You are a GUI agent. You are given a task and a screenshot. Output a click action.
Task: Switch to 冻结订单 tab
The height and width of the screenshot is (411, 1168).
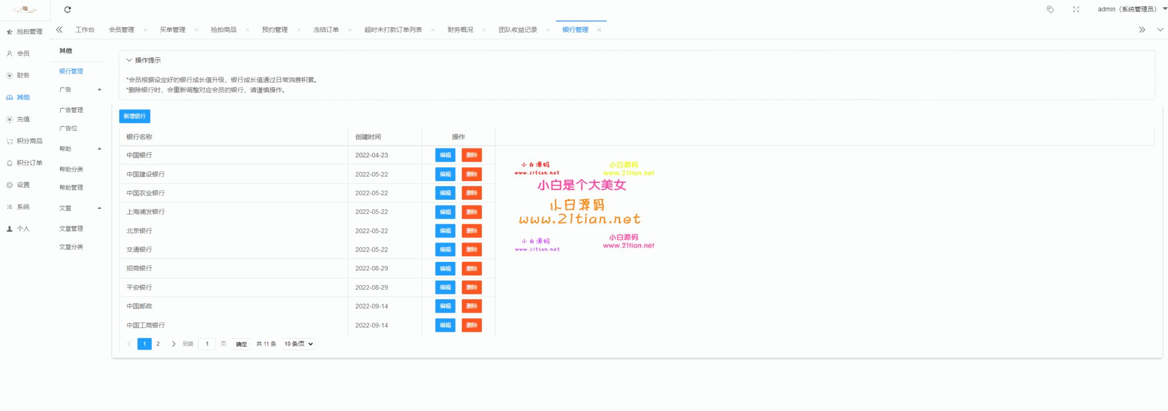[x=326, y=30]
